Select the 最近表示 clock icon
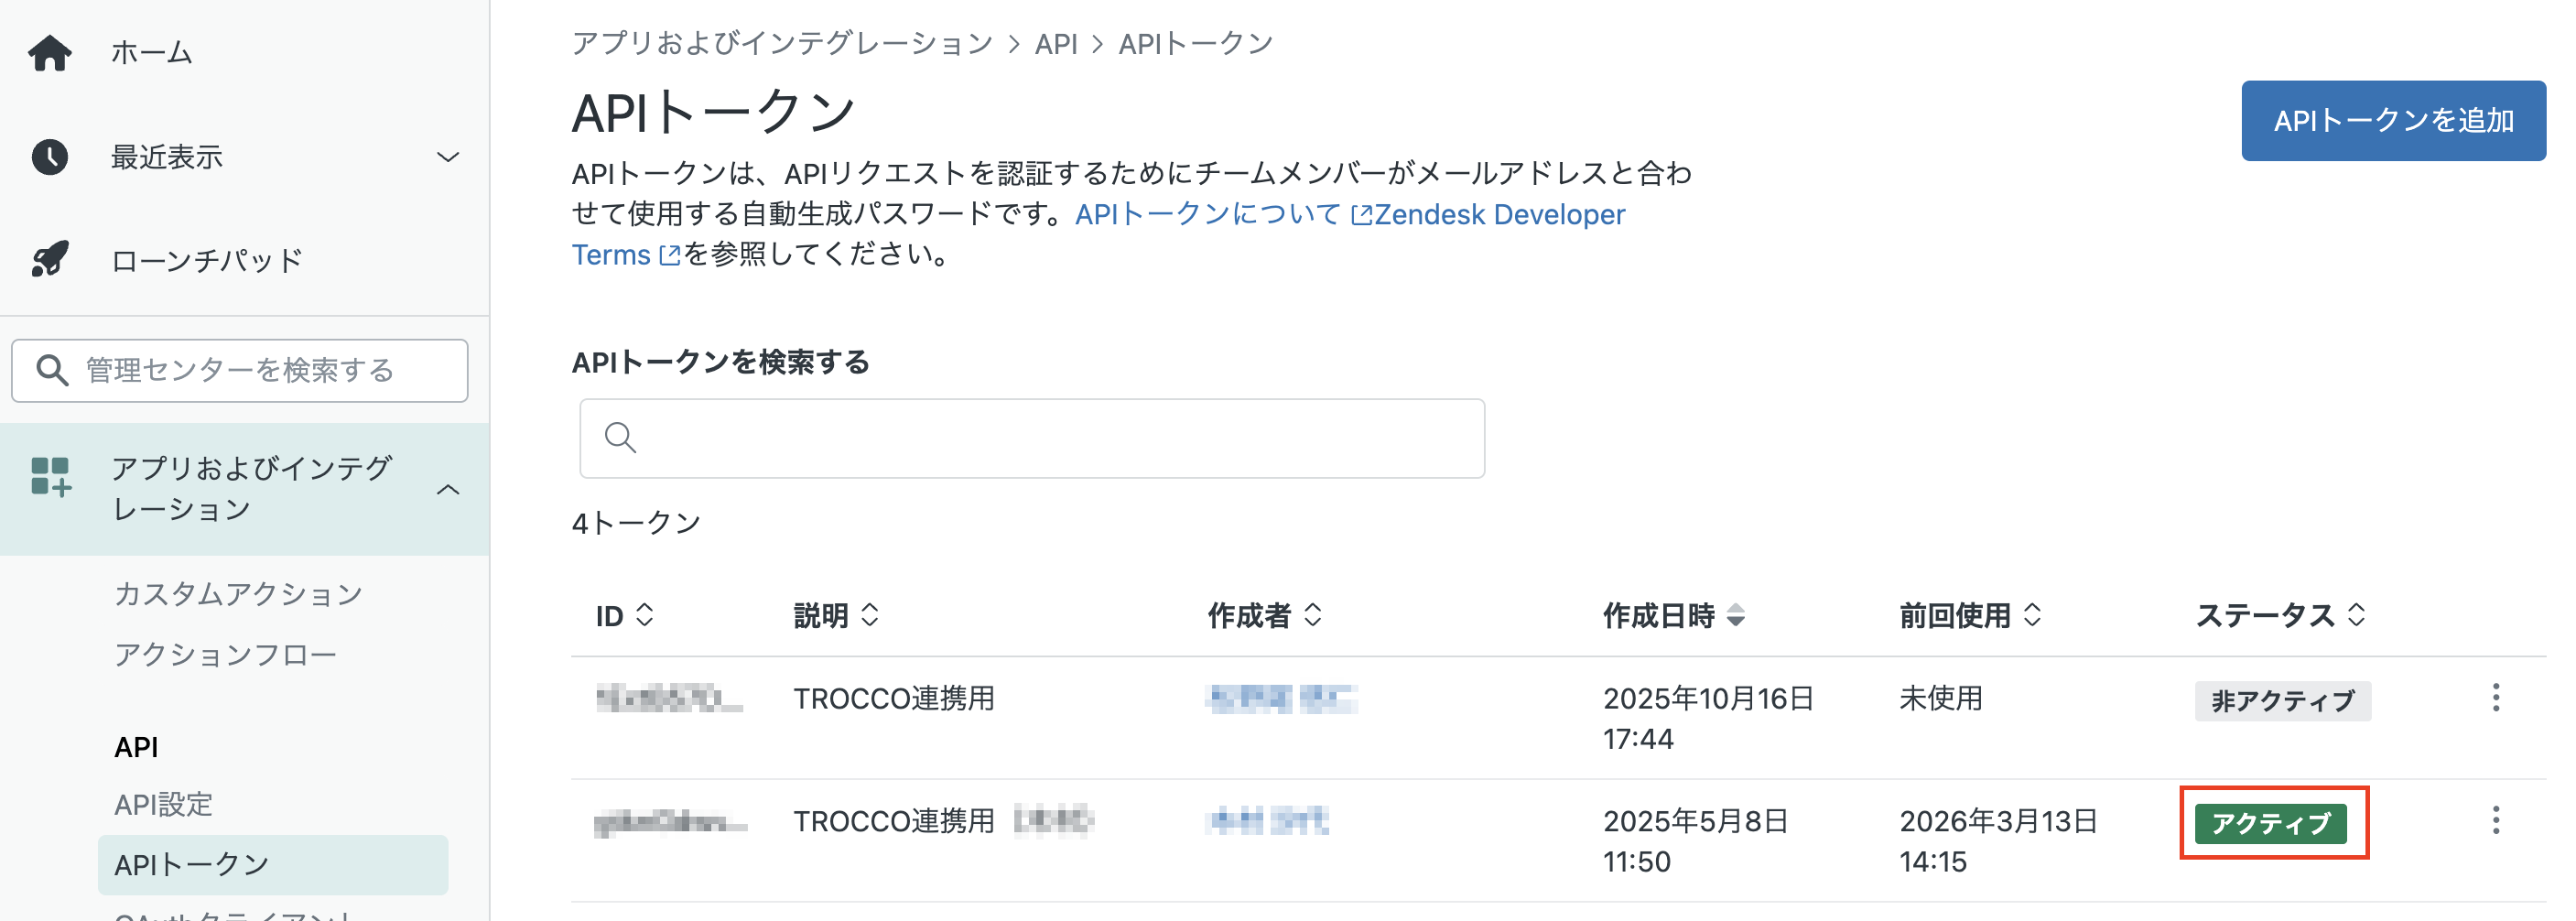Screen dimensions: 2576x921 click(52, 156)
